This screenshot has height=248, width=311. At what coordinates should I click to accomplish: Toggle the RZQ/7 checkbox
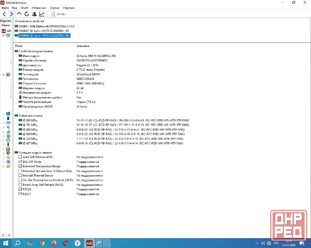20,194
